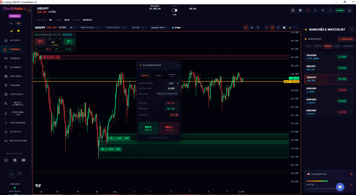Viewport: 356px width, 195px height.
Task: Edit STOP-LOSS value in Scalper Suite
Action: [x=171, y=103]
